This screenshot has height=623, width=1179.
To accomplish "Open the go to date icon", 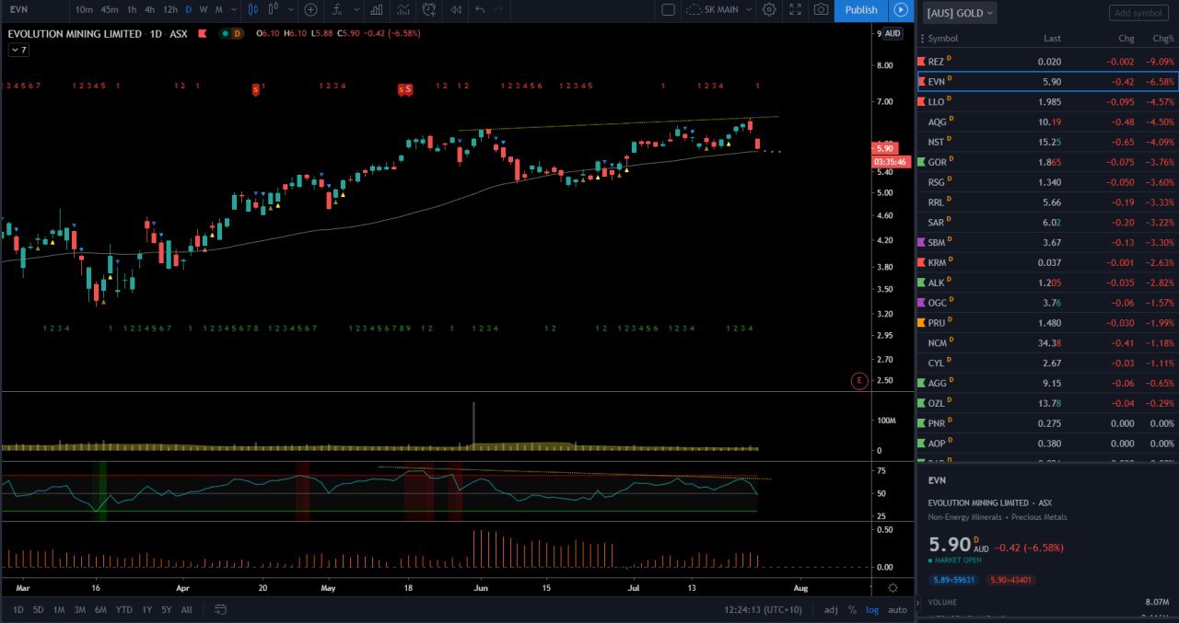I will 220,609.
